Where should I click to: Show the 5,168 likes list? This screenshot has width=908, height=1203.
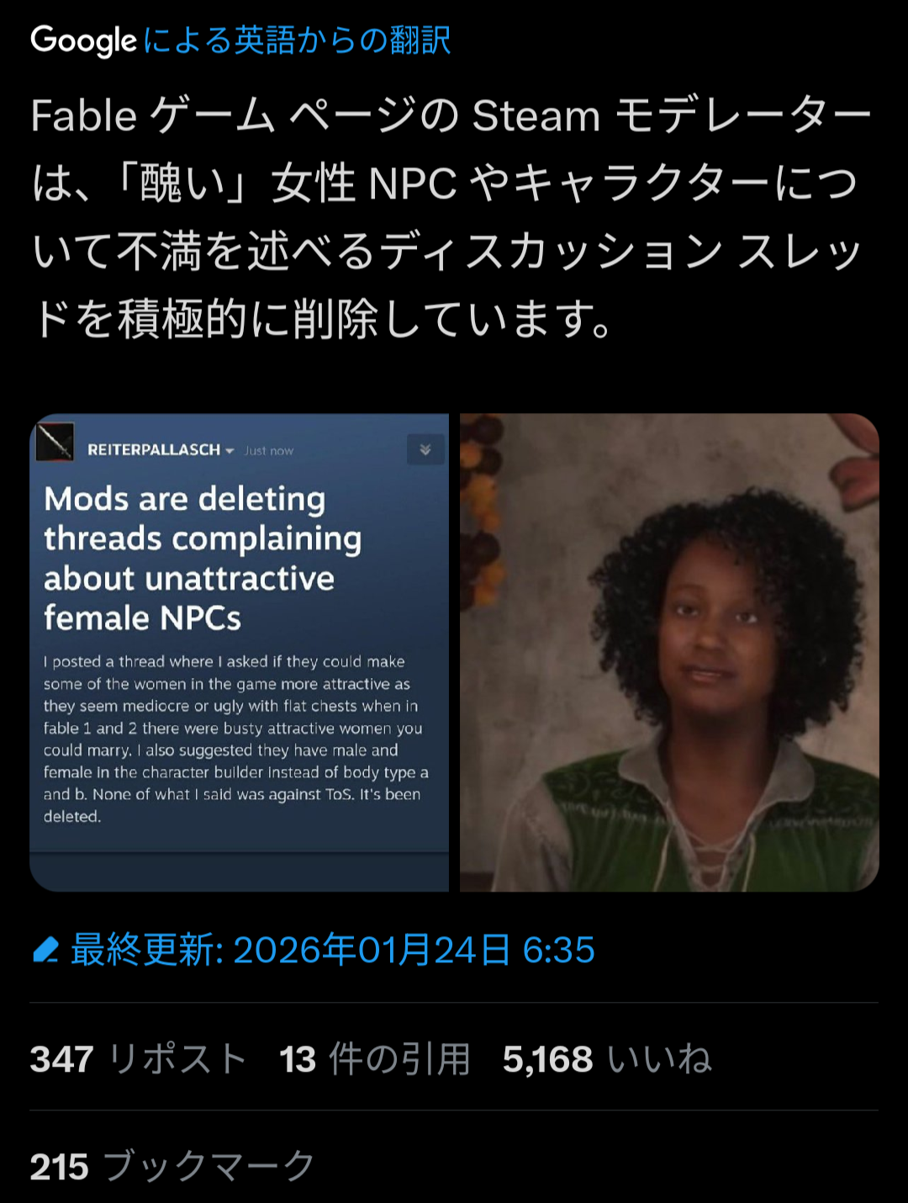pos(607,1058)
